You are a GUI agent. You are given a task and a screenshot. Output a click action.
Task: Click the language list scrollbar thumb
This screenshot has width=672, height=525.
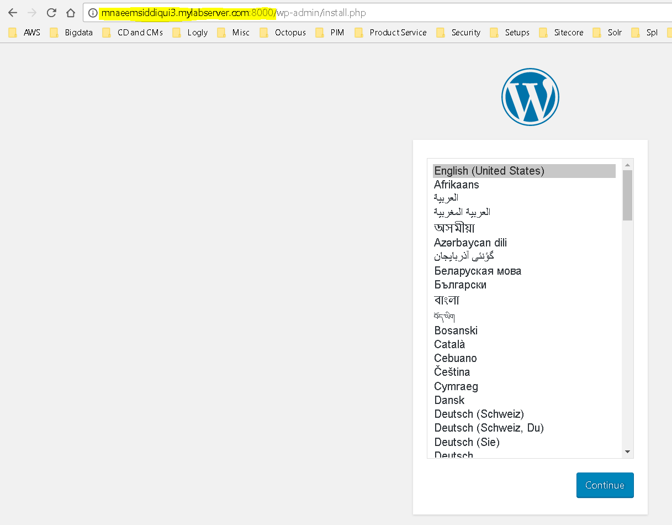pos(627,195)
